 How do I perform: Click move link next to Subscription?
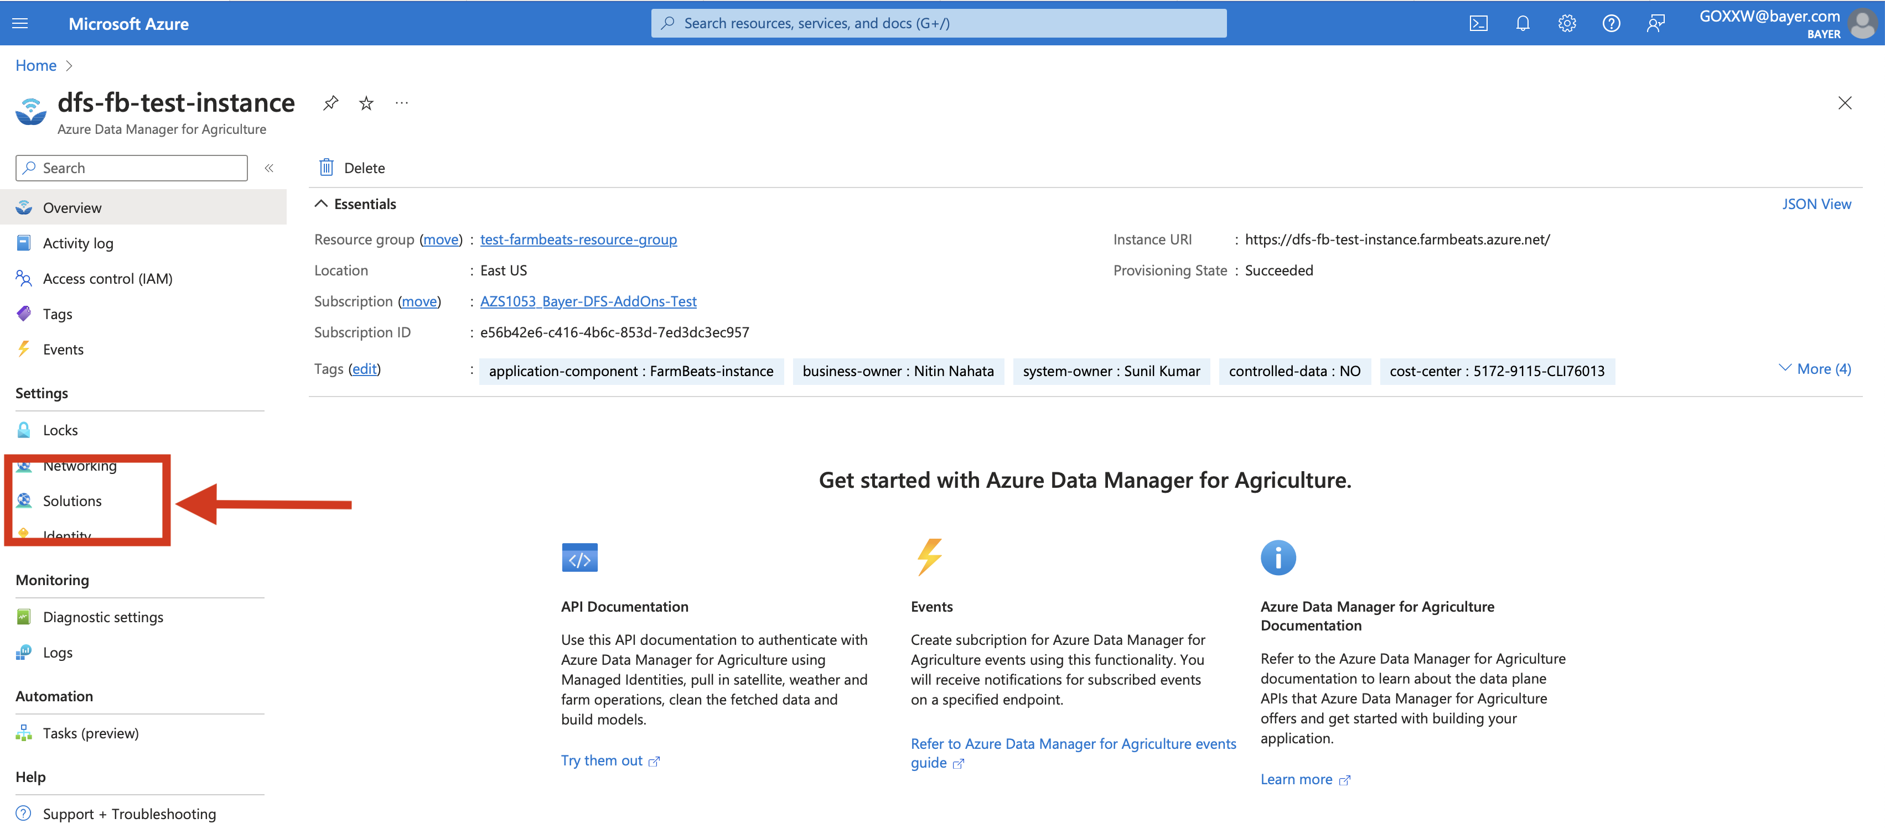point(420,301)
